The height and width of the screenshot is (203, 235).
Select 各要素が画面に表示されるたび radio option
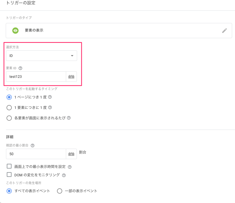[9, 118]
